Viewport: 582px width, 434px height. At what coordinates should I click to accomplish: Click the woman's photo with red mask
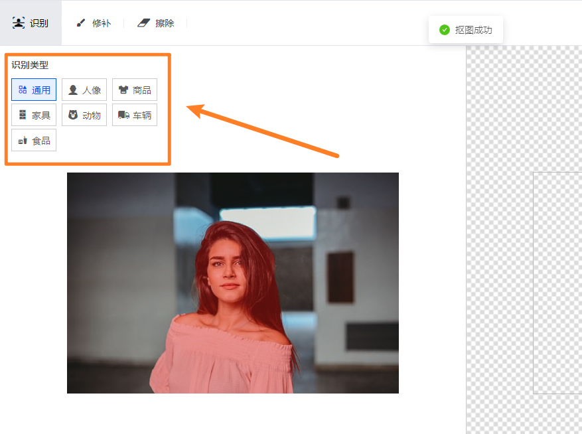(x=232, y=283)
